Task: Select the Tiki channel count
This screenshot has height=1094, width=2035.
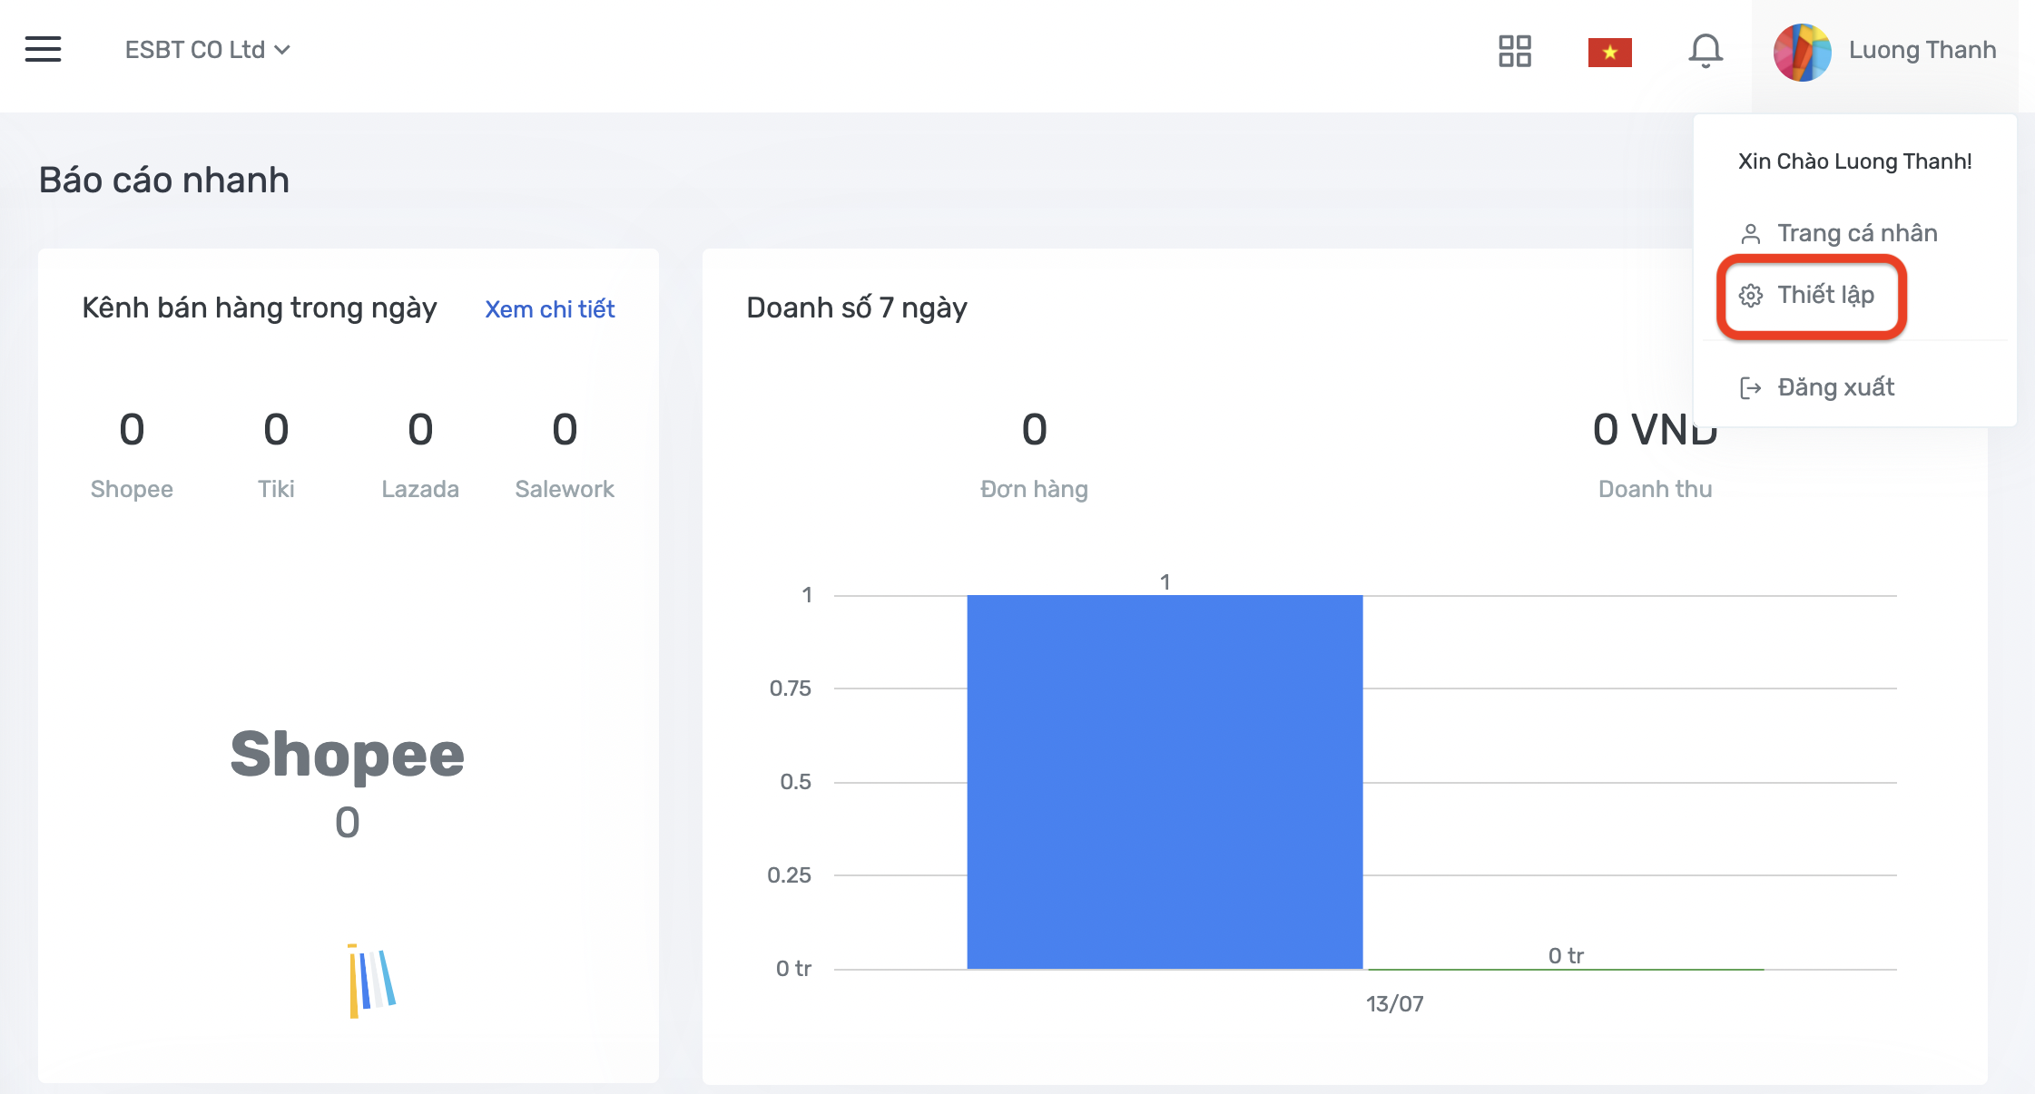Action: [276, 429]
